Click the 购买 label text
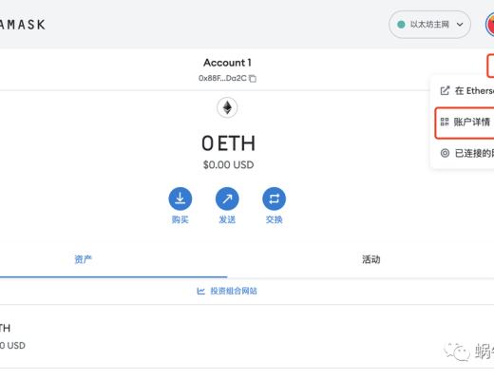494x380 pixels. [x=180, y=219]
